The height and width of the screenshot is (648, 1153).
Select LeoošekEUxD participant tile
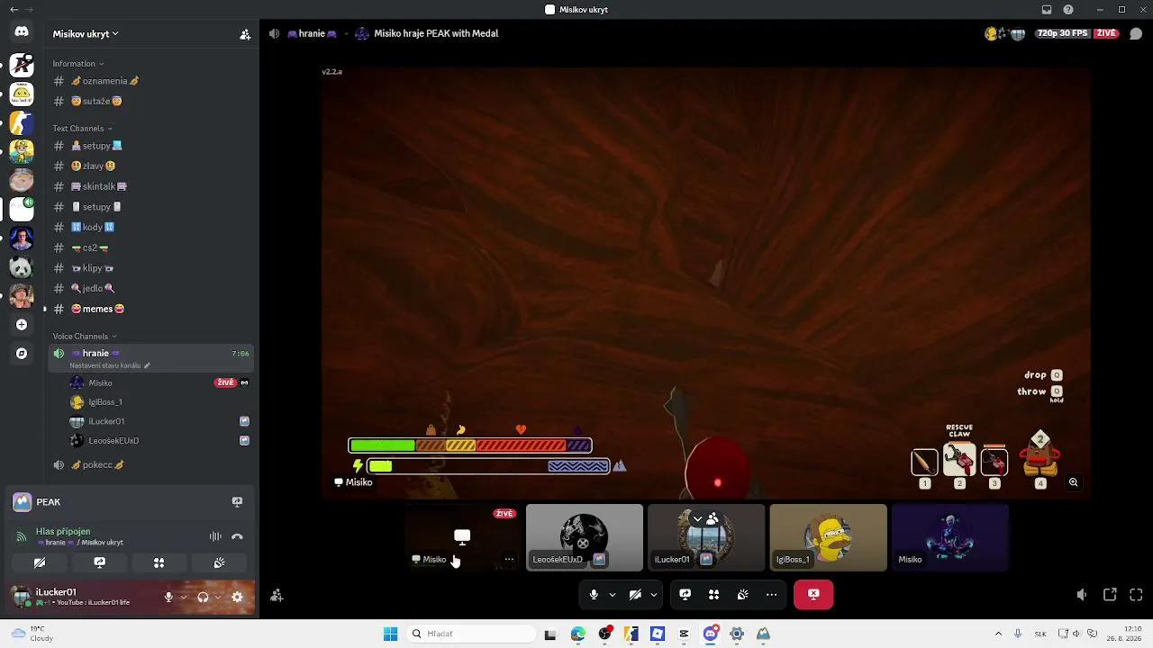(x=585, y=537)
